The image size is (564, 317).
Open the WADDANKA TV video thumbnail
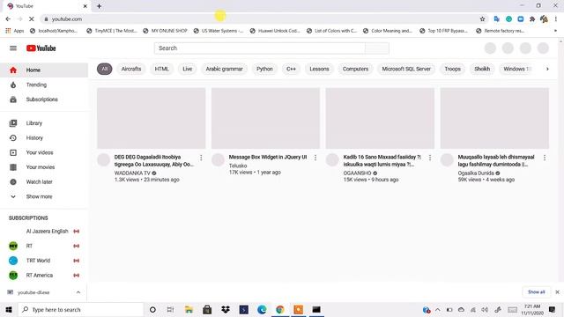tap(151, 118)
